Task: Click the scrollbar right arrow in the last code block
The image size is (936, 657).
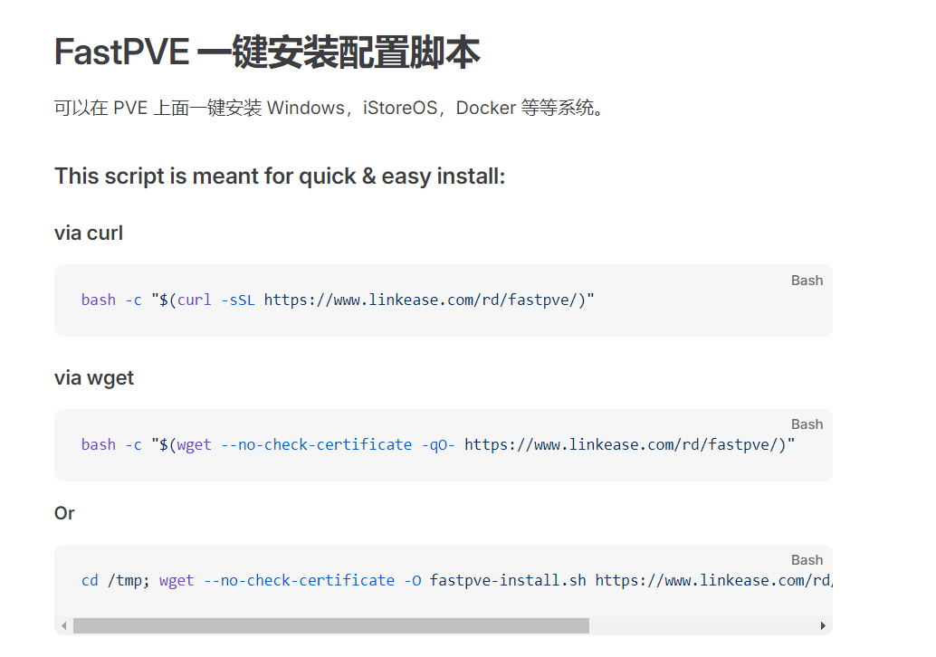Action: pos(823,625)
